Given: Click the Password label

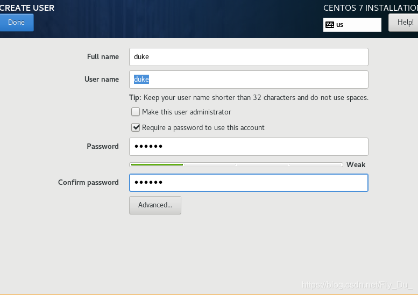Looking at the screenshot, I should pyautogui.click(x=103, y=147).
